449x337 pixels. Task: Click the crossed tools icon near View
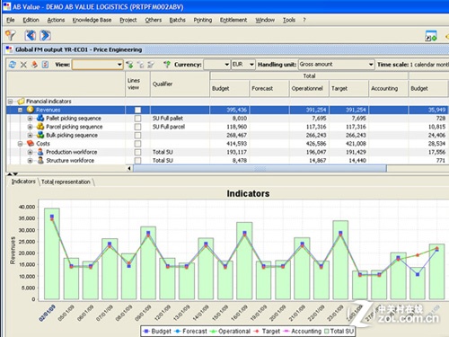coord(23,65)
